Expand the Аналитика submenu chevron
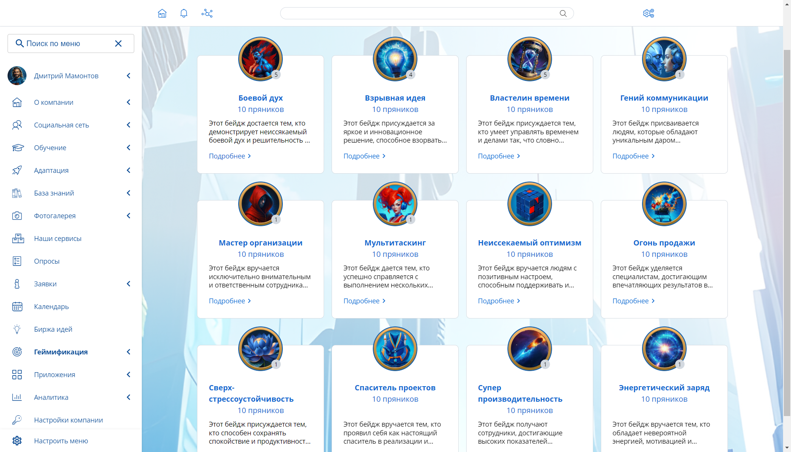 tap(129, 397)
